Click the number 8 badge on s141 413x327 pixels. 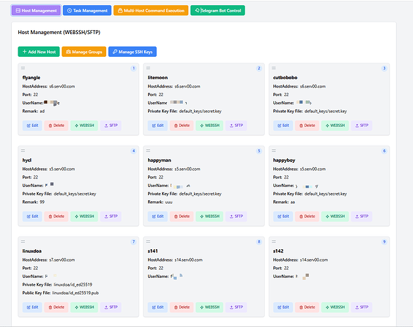[x=259, y=242]
